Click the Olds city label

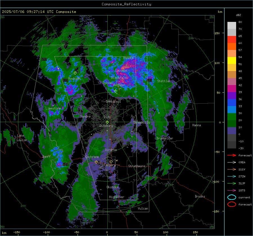pos(107,117)
